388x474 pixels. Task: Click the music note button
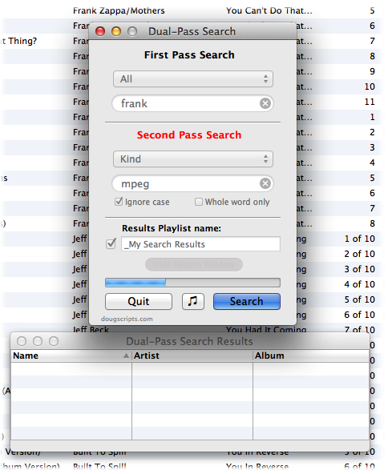192,301
